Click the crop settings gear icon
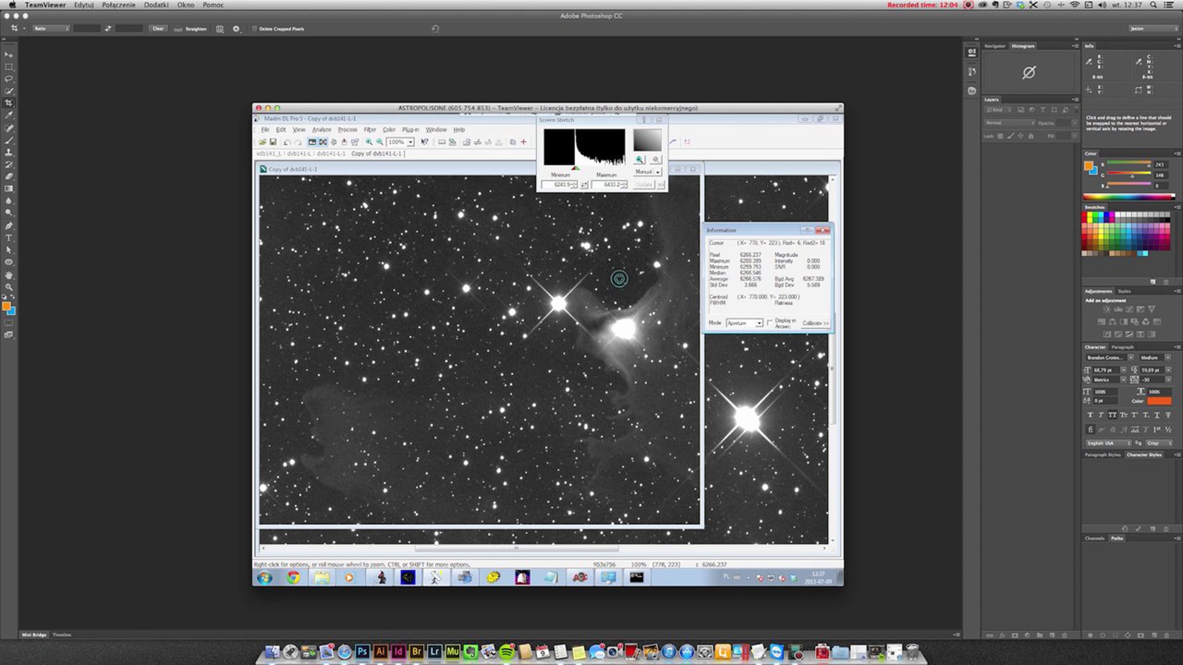Image resolution: width=1183 pixels, height=665 pixels. coord(237,29)
